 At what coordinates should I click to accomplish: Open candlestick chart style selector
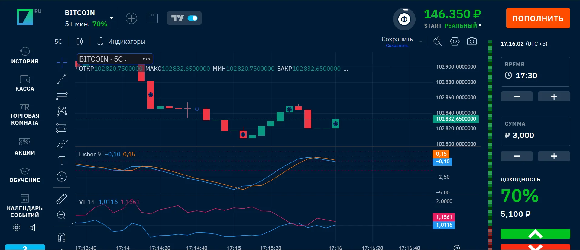point(79,41)
